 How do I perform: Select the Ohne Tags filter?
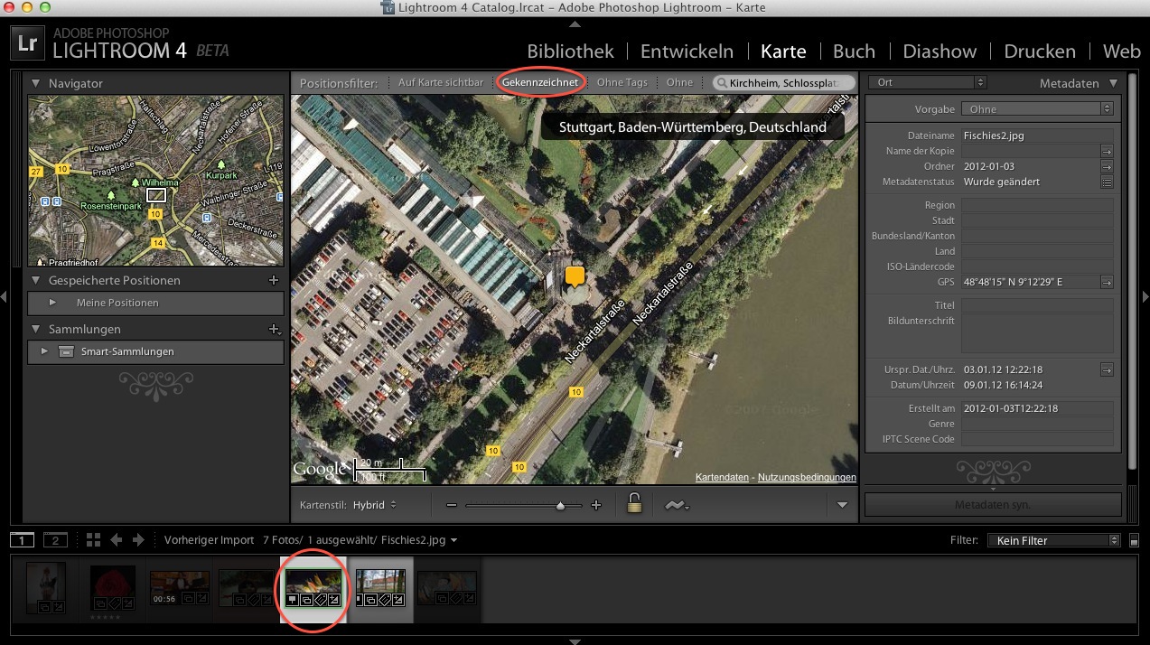pyautogui.click(x=622, y=83)
